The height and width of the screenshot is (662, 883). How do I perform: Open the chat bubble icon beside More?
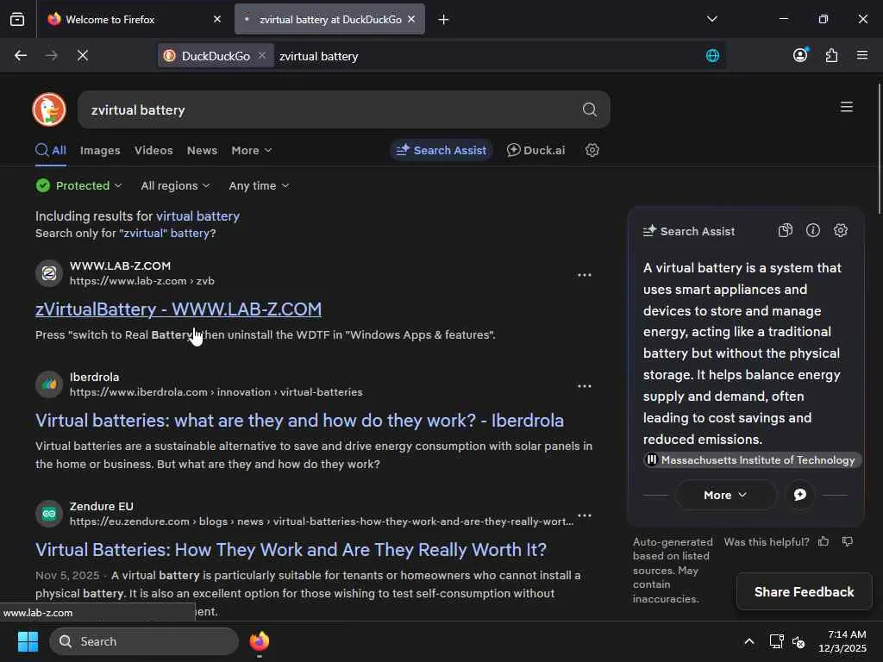tap(799, 495)
